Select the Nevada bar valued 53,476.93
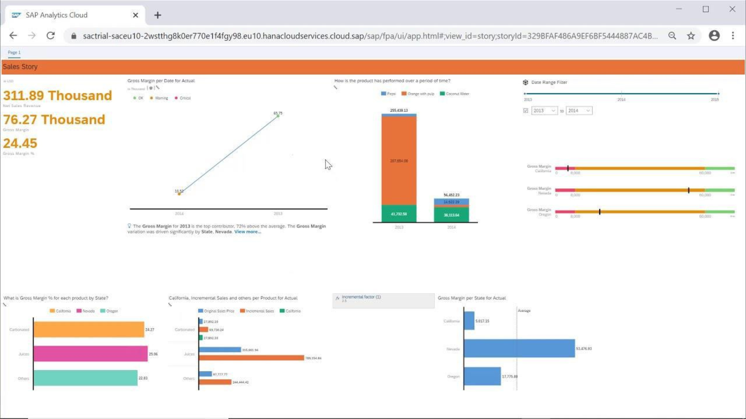The width and height of the screenshot is (746, 419). (519, 348)
